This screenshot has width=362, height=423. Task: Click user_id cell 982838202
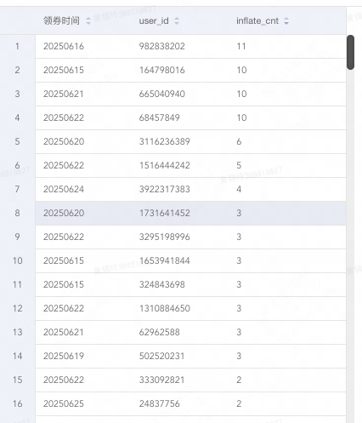tap(161, 46)
